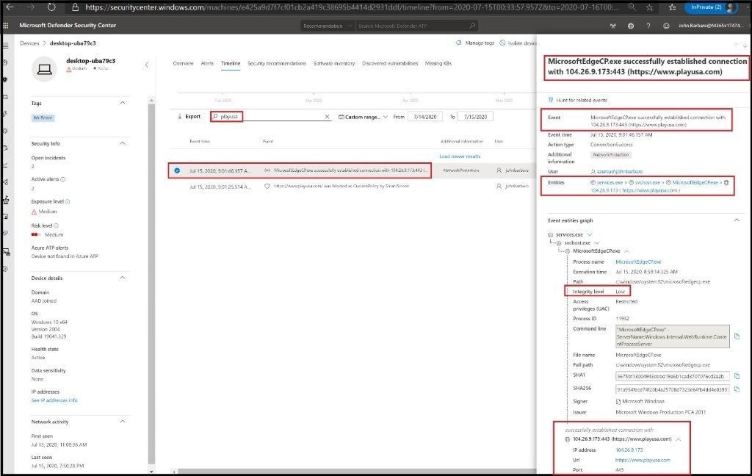The height and width of the screenshot is (476, 752).
Task: Toggle the hamburger navigation menu
Action: pyautogui.click(x=6, y=46)
